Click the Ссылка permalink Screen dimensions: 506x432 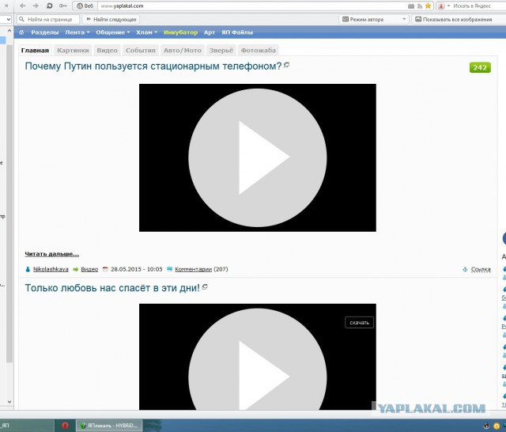click(481, 269)
